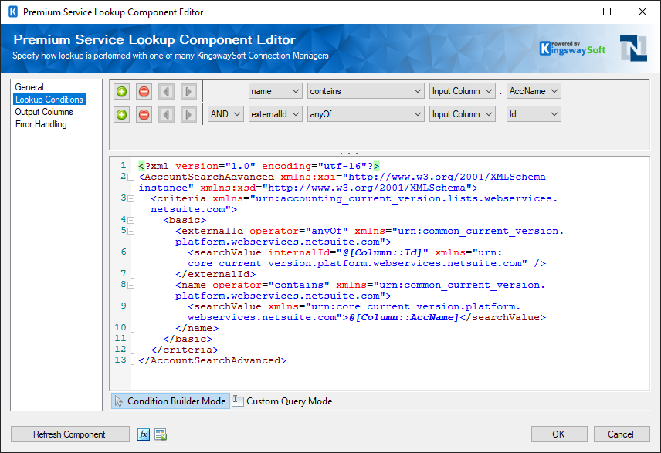Click the splitter grip above the XML editor

click(348, 154)
